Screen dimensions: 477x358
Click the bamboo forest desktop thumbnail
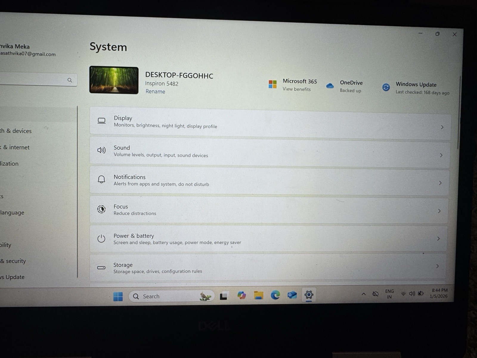click(114, 80)
